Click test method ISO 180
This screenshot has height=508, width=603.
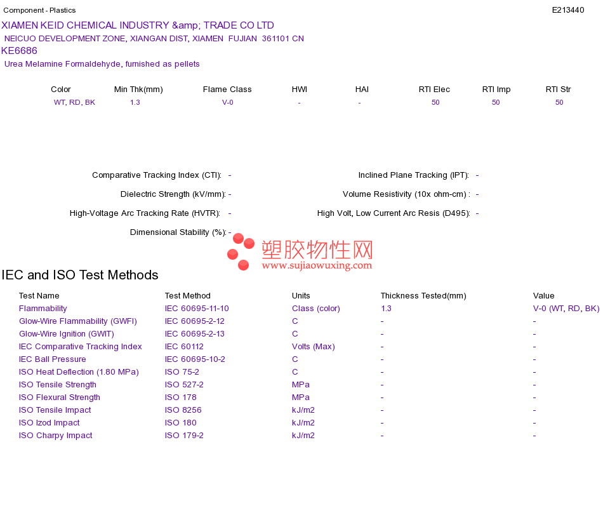pos(181,423)
